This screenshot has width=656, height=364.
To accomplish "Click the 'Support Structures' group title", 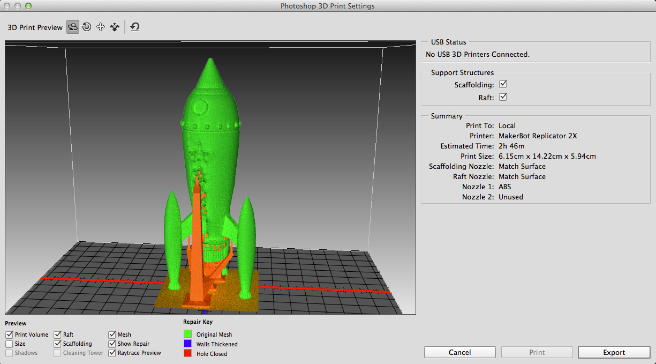I will coord(463,72).
